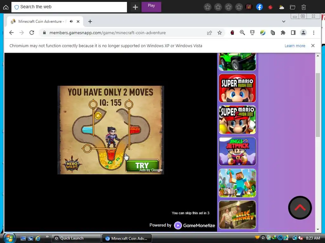325x243 pixels.
Task: Click the Hero Wars logo in the ad
Action: click(72, 165)
